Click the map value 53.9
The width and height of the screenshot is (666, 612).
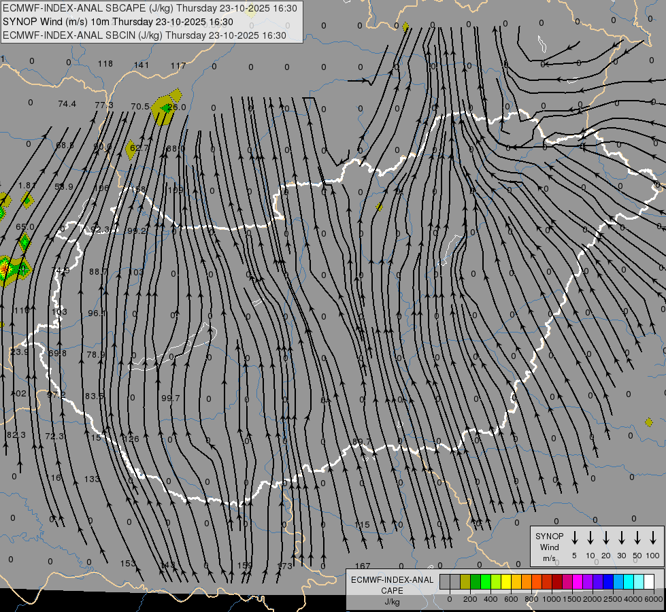click(x=64, y=187)
